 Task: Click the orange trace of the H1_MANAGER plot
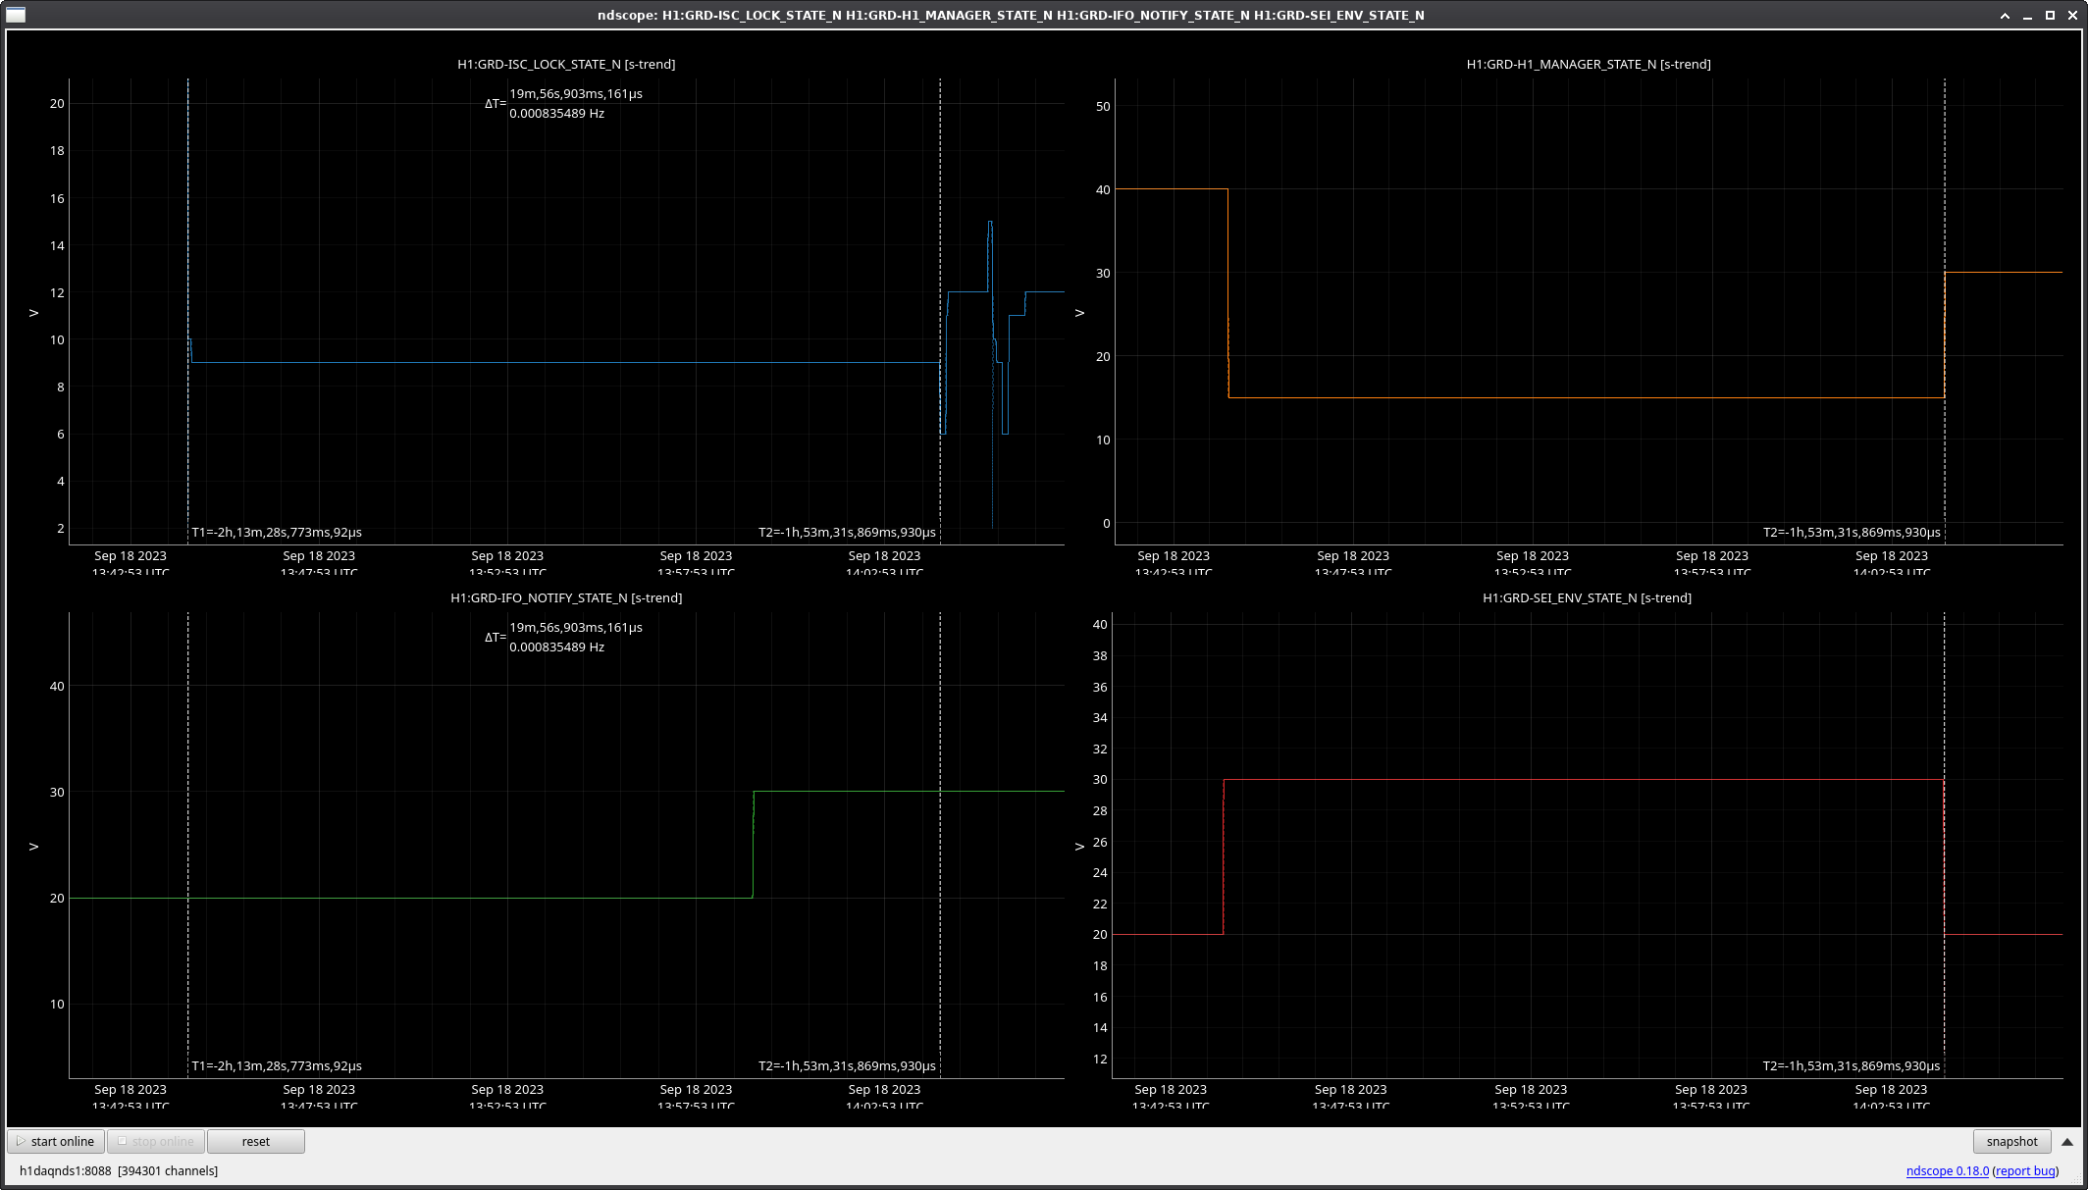point(1585,397)
